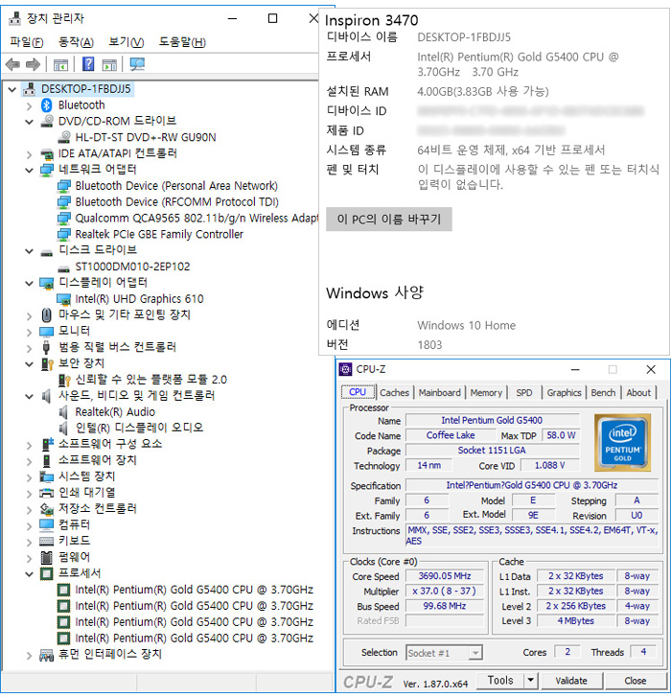Click the 디스크 드라이브 category icon
This screenshot has width=671, height=697.
click(x=47, y=253)
